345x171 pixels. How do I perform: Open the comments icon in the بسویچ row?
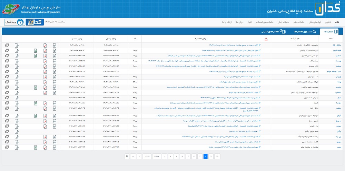pos(7,121)
